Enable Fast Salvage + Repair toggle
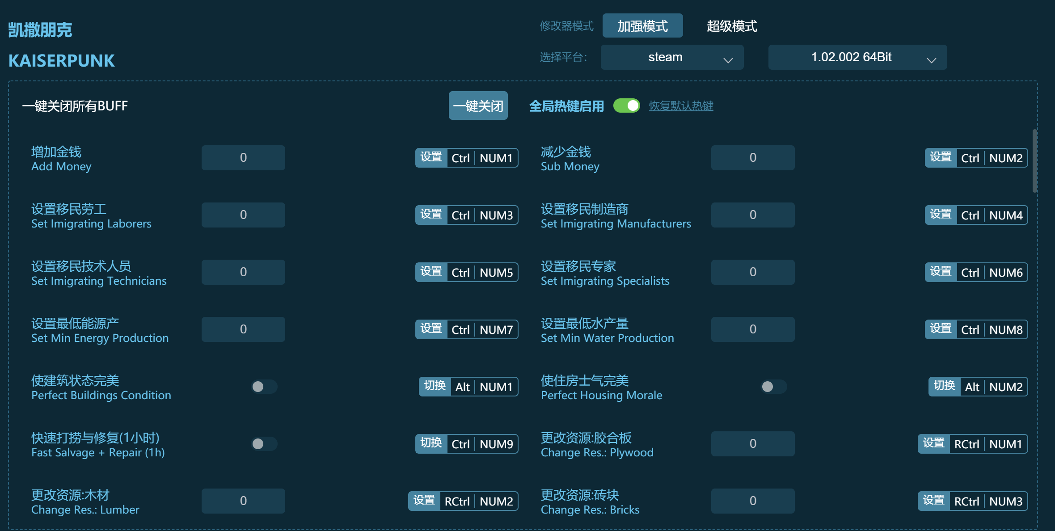Screen dimensions: 1055x531 (x=264, y=444)
